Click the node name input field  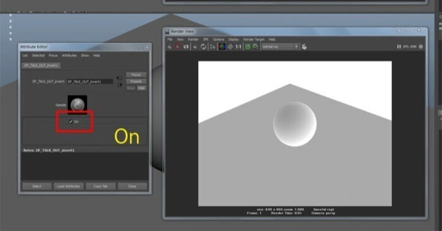90,82
